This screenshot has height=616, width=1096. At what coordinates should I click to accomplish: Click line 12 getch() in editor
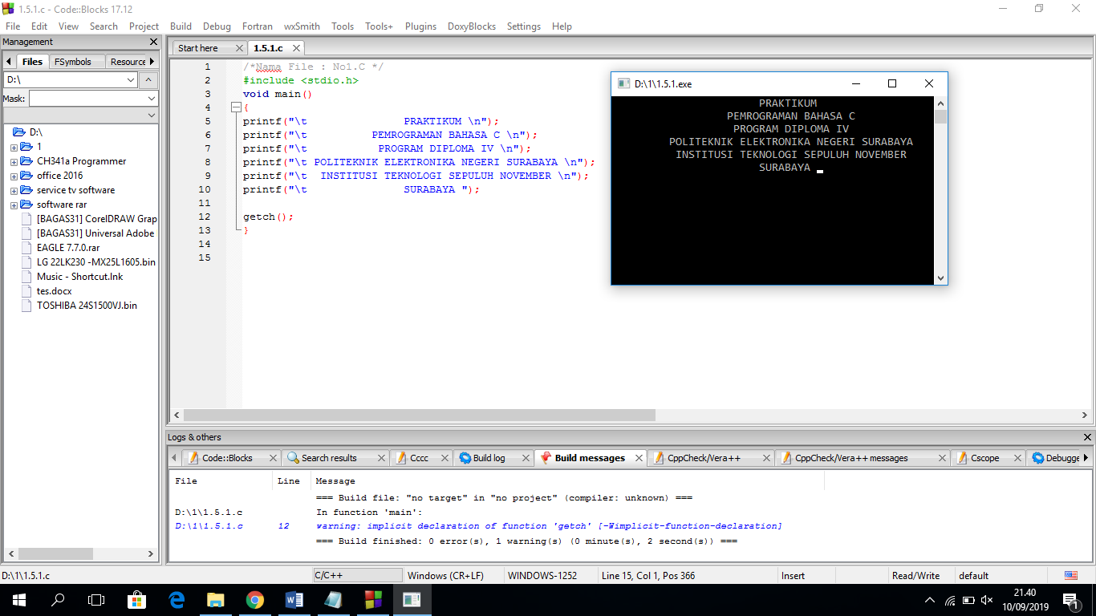(268, 217)
